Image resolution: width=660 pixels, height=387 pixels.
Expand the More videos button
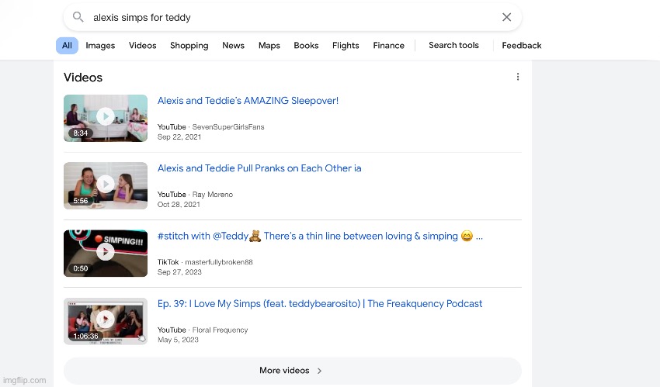click(292, 371)
